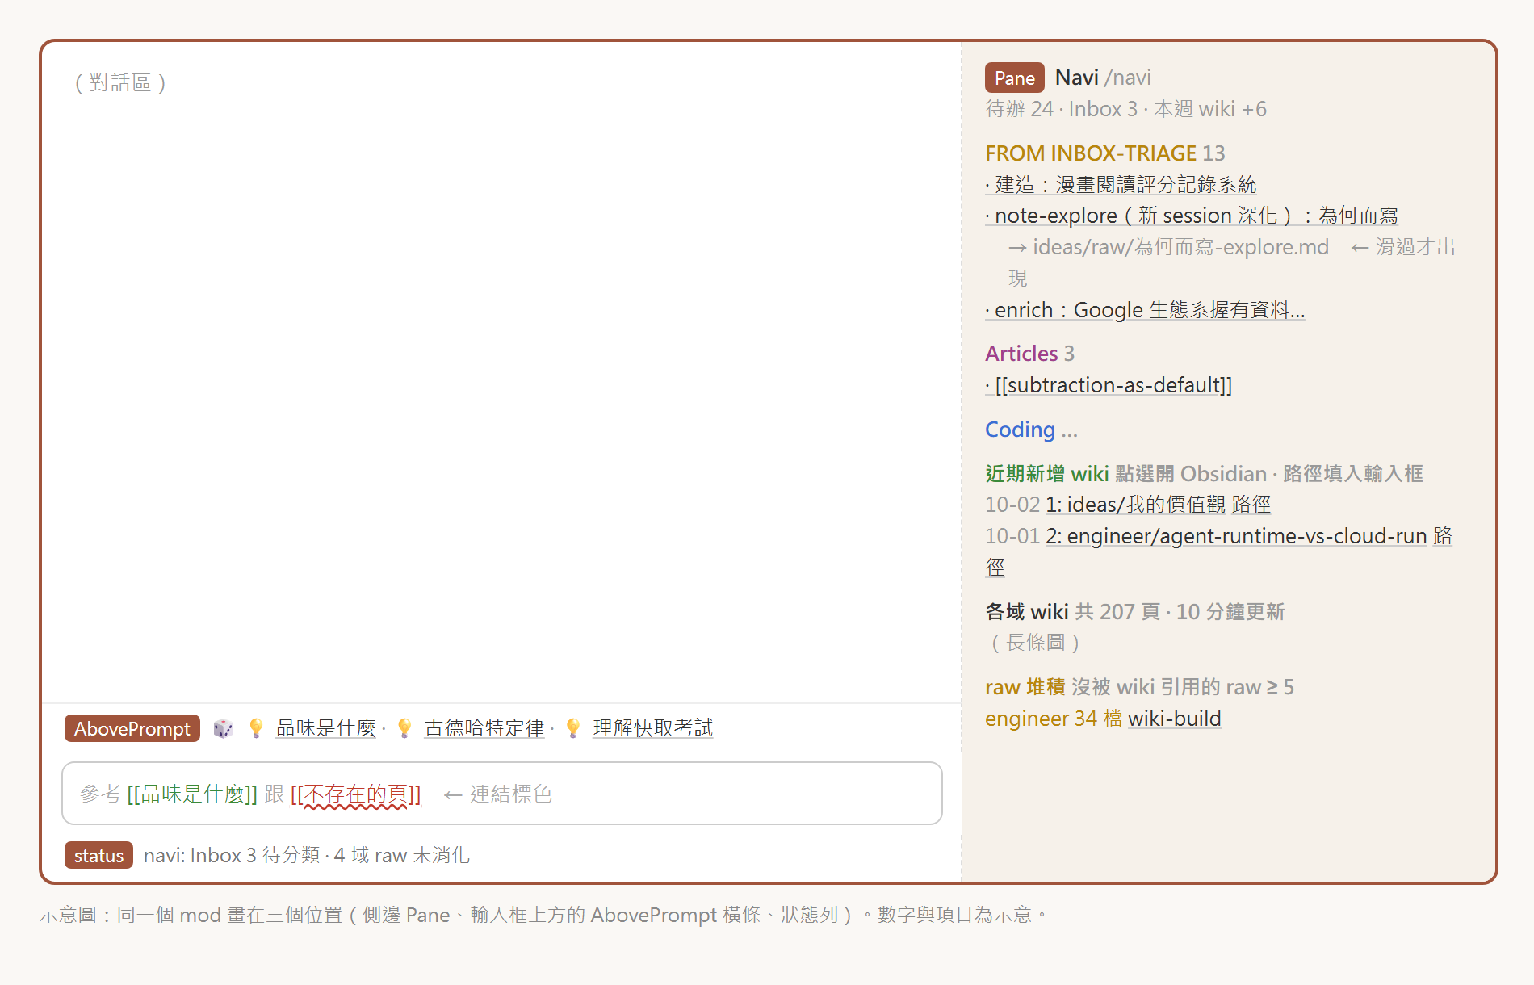Click 近期新增 wiki heading
Viewport: 1534px width, 985px height.
(x=1046, y=473)
